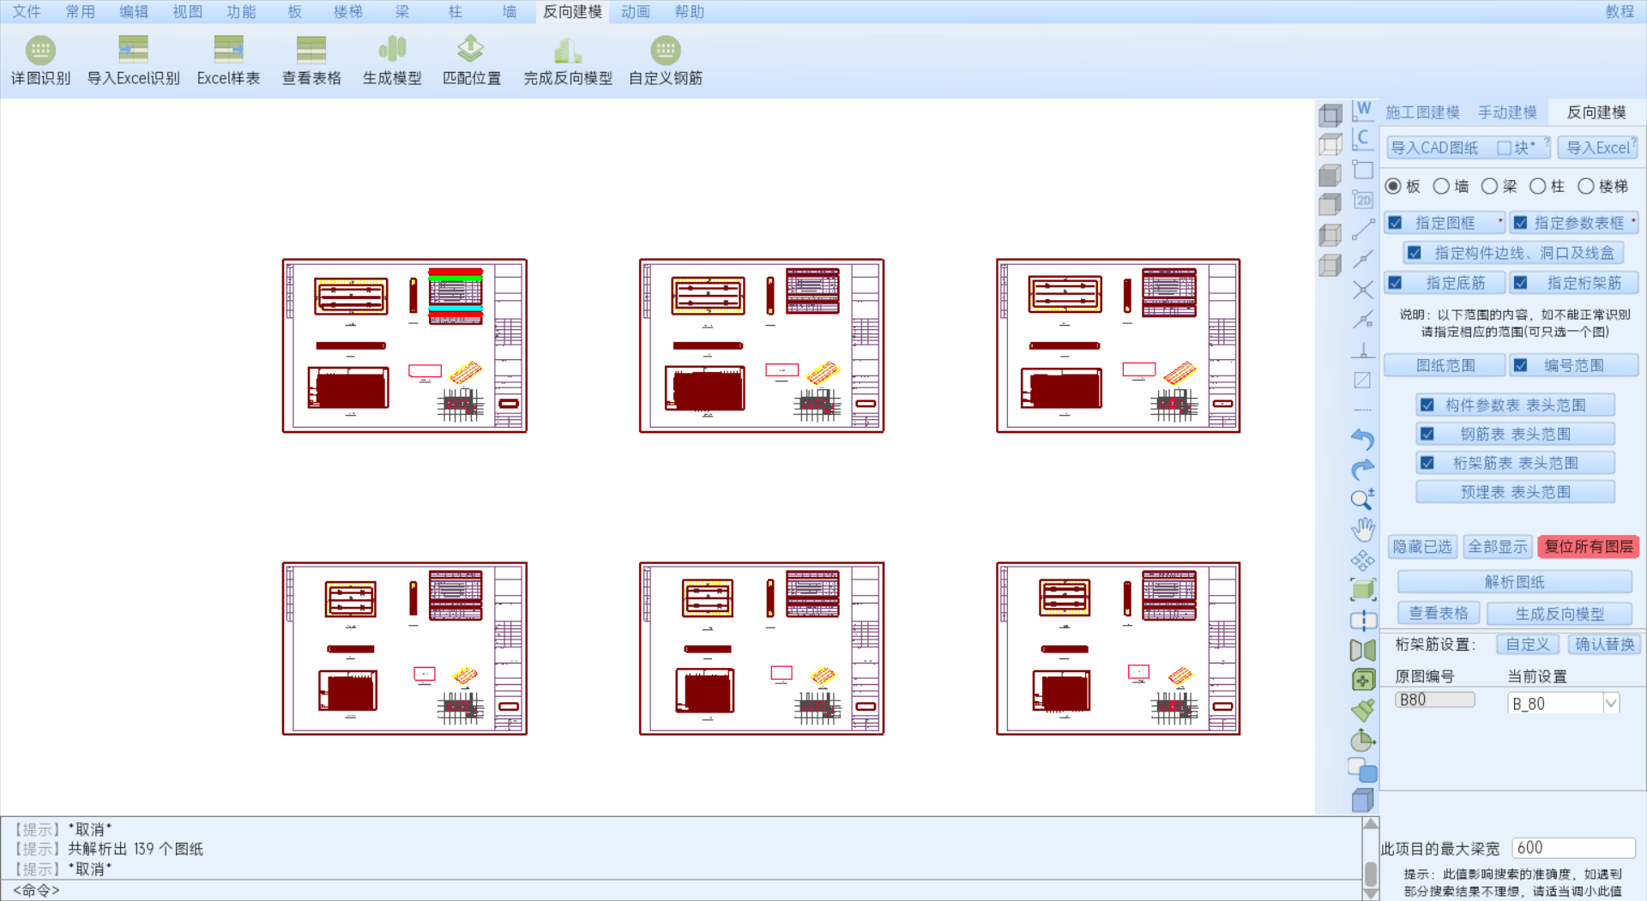Open the 楼梯 menu
Screen dimensions: 1647x901
point(347,12)
